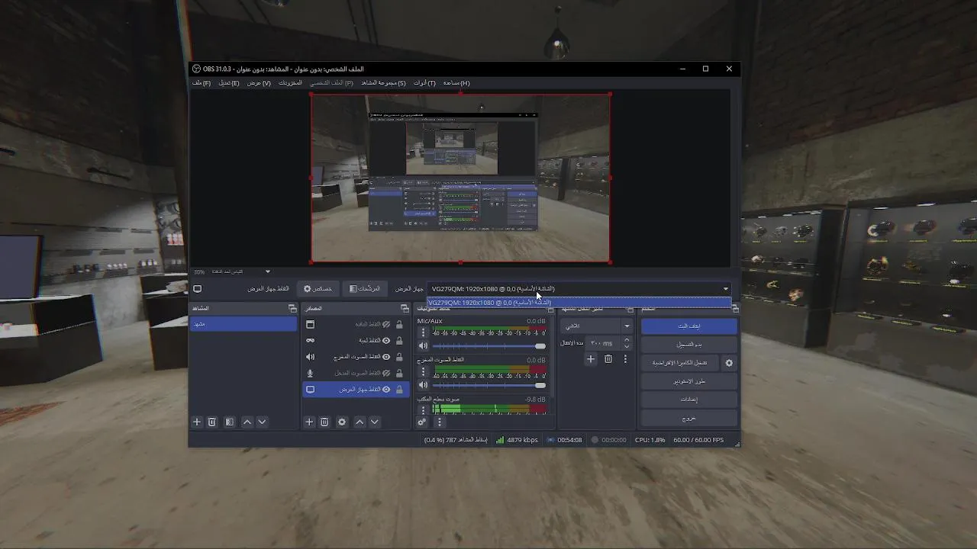The height and width of the screenshot is (549, 977).
Task: Add a new scene with the plus icon
Action: (196, 422)
